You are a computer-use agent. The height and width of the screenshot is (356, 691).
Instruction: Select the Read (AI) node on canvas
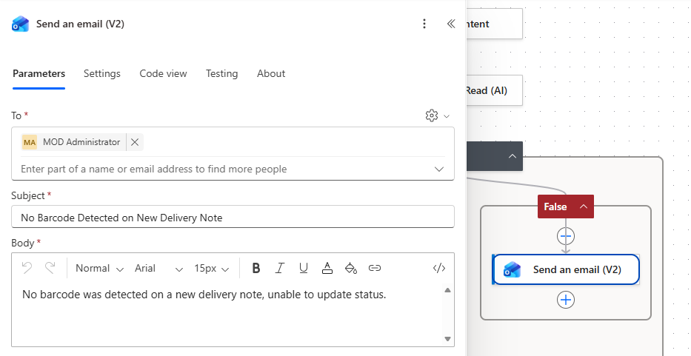494,90
